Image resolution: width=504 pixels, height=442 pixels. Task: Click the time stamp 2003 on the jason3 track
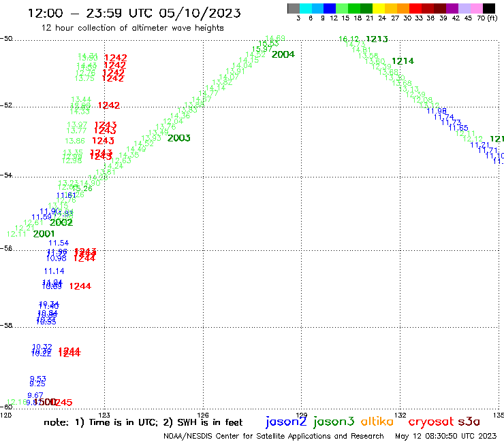click(178, 138)
